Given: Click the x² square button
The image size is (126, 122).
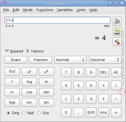Looking at the screenshot, I should click(x=46, y=72).
